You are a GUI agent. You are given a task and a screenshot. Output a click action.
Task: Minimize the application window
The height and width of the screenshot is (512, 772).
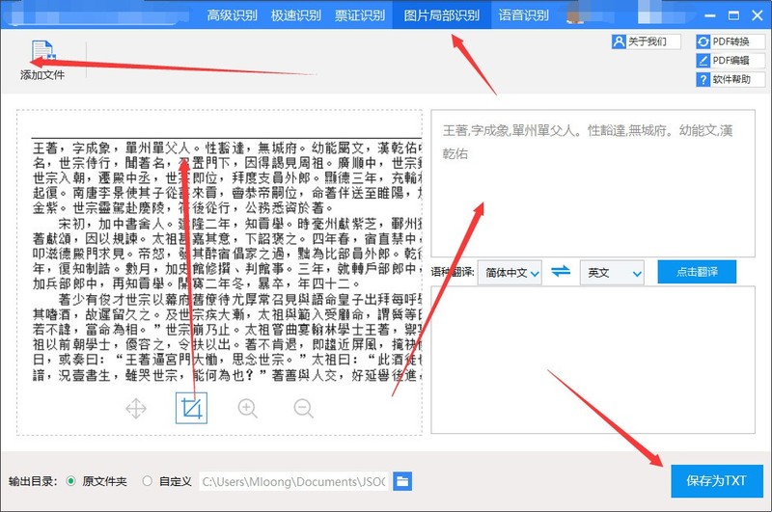point(709,15)
